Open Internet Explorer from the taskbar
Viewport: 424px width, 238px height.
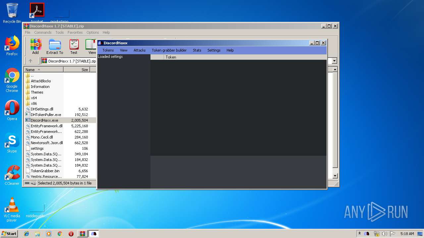coord(26,234)
